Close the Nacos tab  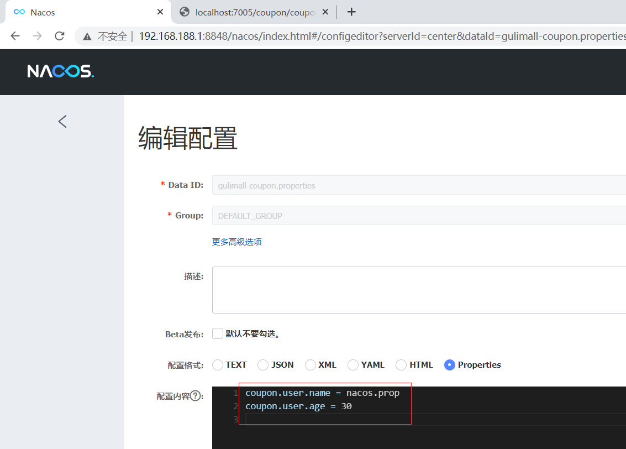160,12
